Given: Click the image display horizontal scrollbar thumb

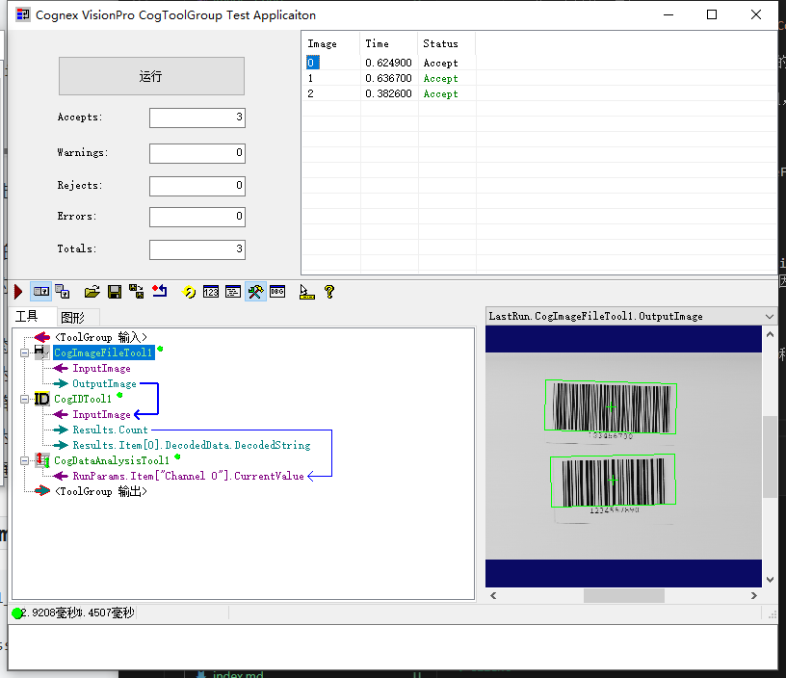Looking at the screenshot, I should click(624, 595).
